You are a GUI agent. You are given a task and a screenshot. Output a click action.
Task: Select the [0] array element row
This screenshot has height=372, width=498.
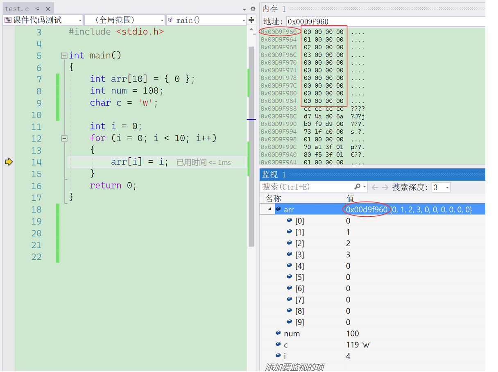pos(373,221)
